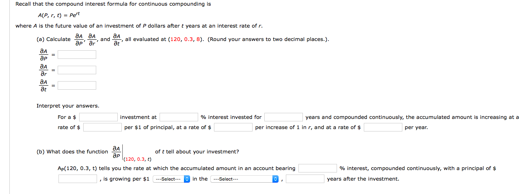
Task: Focus the field before ', is growing per $1'
Action: coord(78,179)
